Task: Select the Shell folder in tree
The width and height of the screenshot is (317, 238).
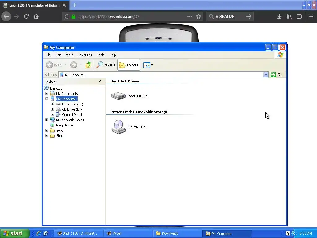Action: click(x=59, y=136)
